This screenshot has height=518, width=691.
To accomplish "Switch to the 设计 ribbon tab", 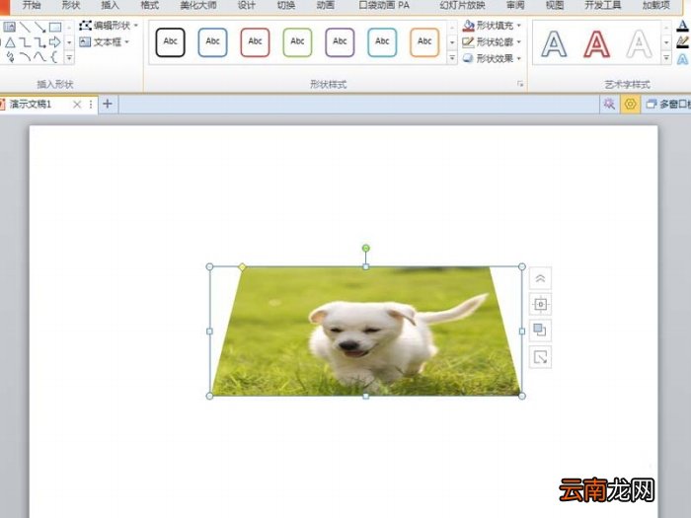I will (247, 5).
